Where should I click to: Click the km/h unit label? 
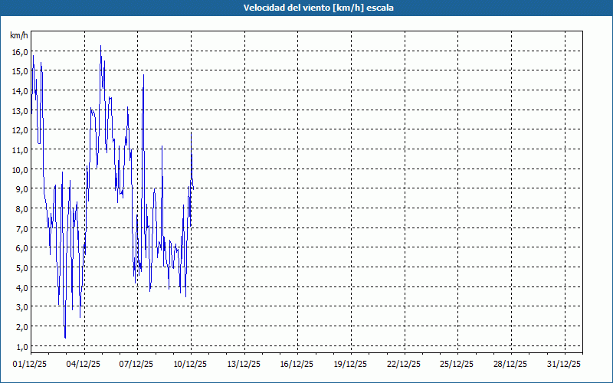click(19, 35)
